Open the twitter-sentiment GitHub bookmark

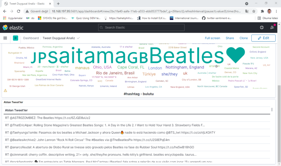(217, 18)
